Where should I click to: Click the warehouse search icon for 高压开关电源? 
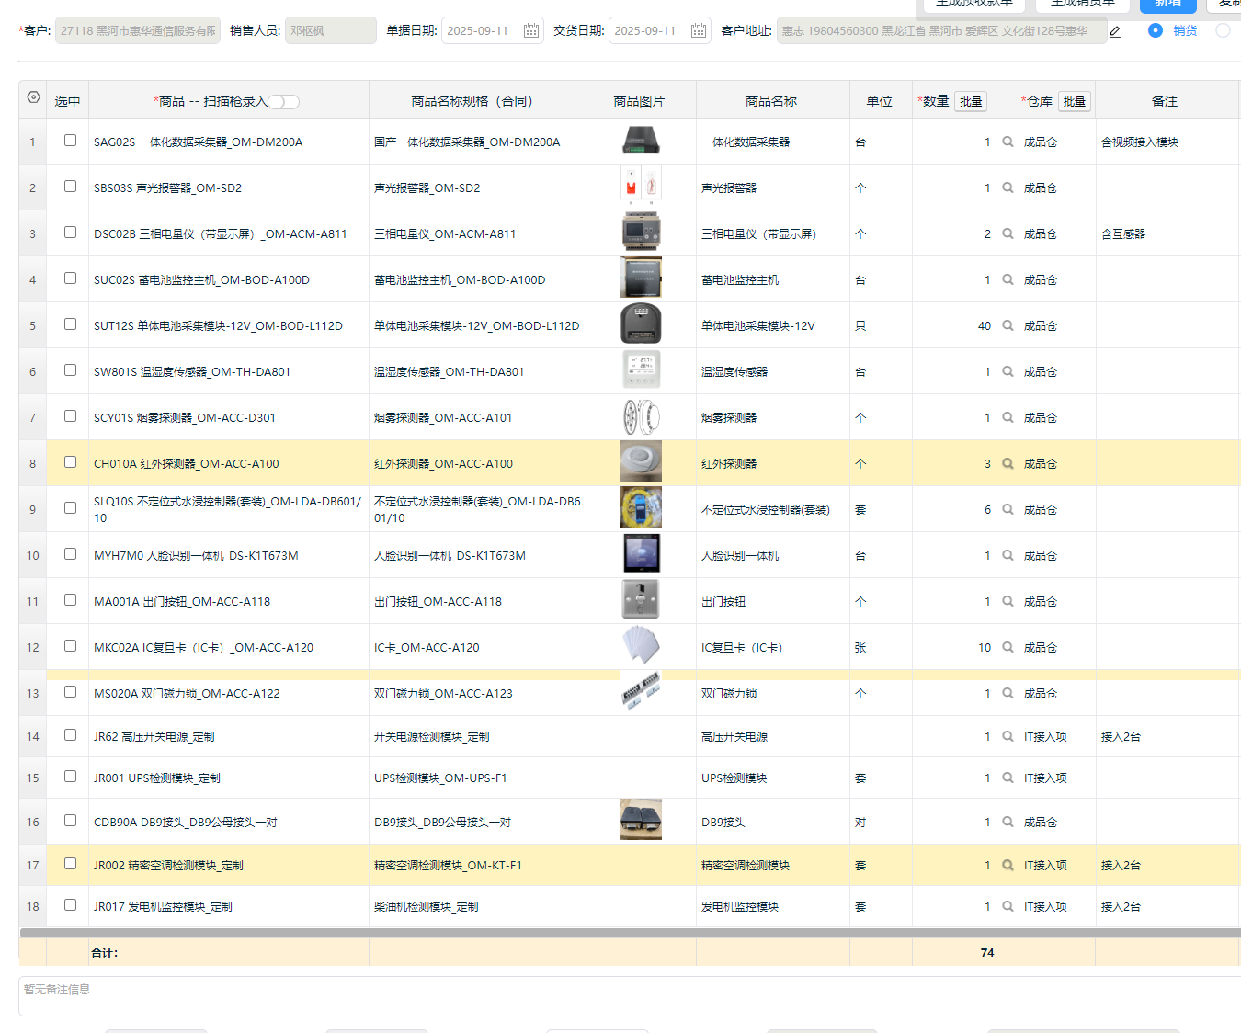[1008, 736]
